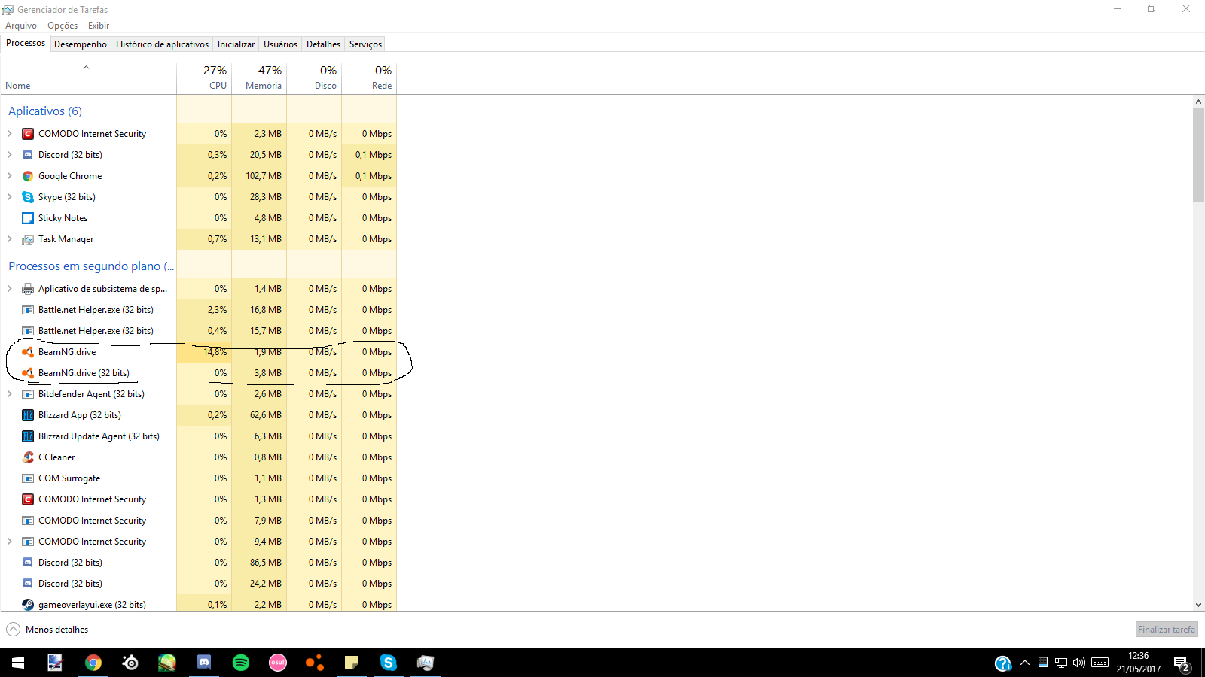Click the Finalizar tarefa button
1205x677 pixels.
pyautogui.click(x=1167, y=630)
